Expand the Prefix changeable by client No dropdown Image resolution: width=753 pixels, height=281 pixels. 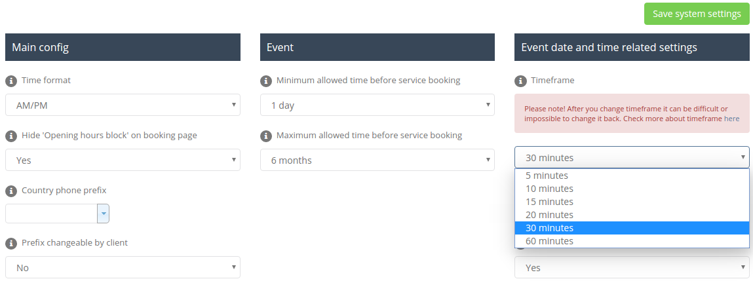pos(123,267)
